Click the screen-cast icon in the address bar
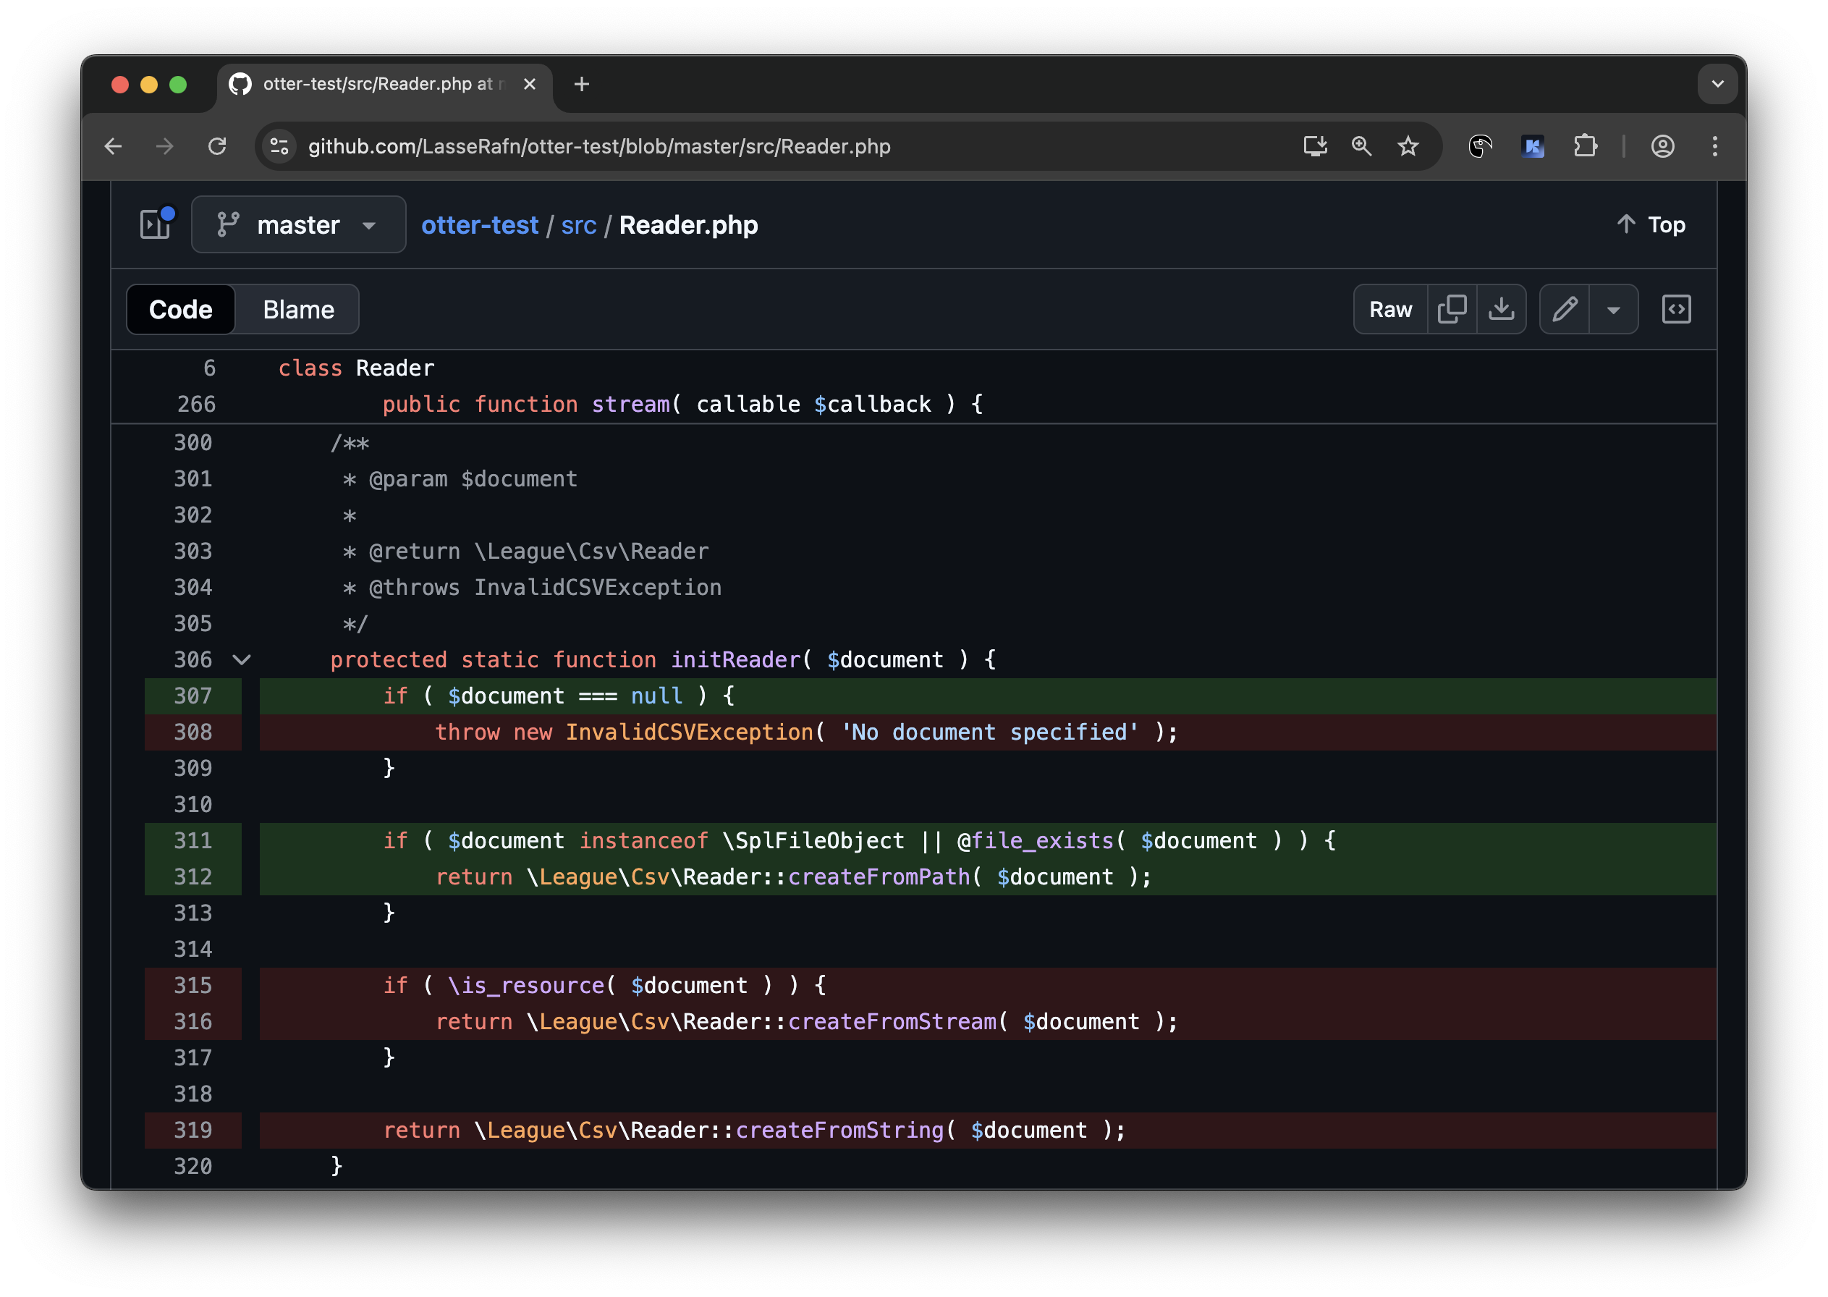 click(x=1314, y=146)
